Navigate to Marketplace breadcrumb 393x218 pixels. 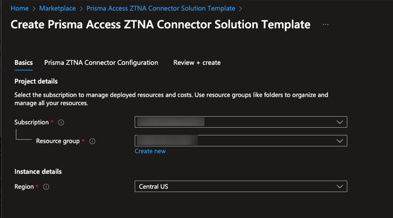pos(57,8)
